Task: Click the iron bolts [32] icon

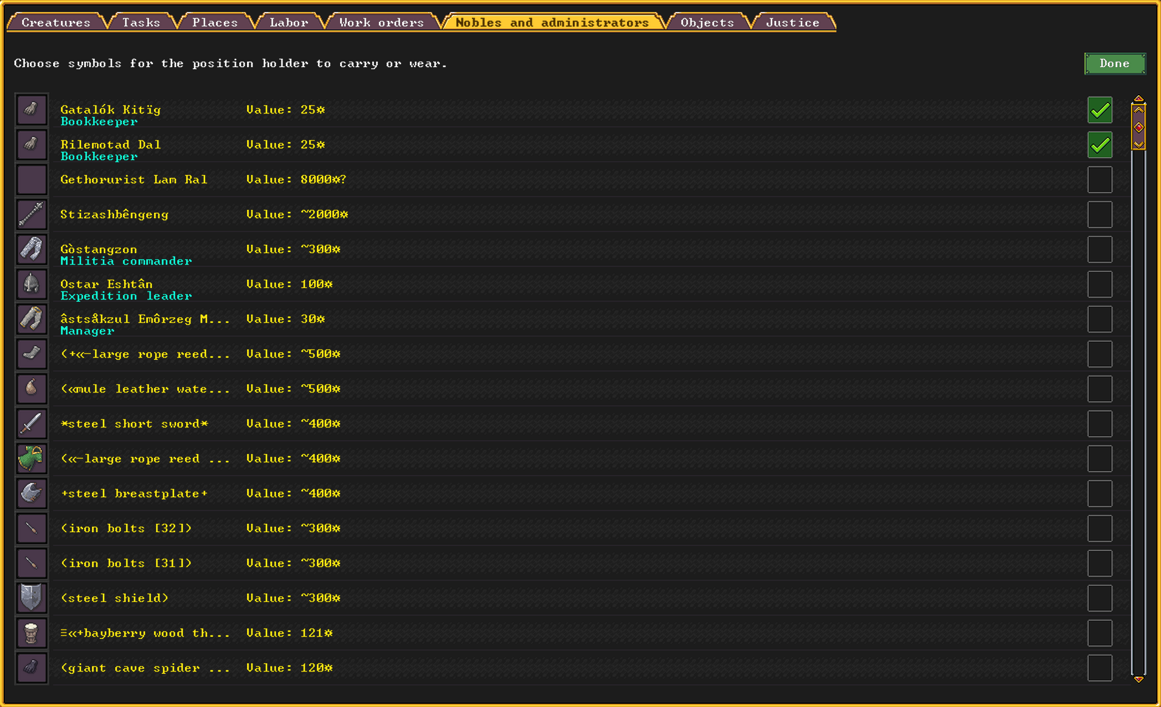Action: [32, 528]
